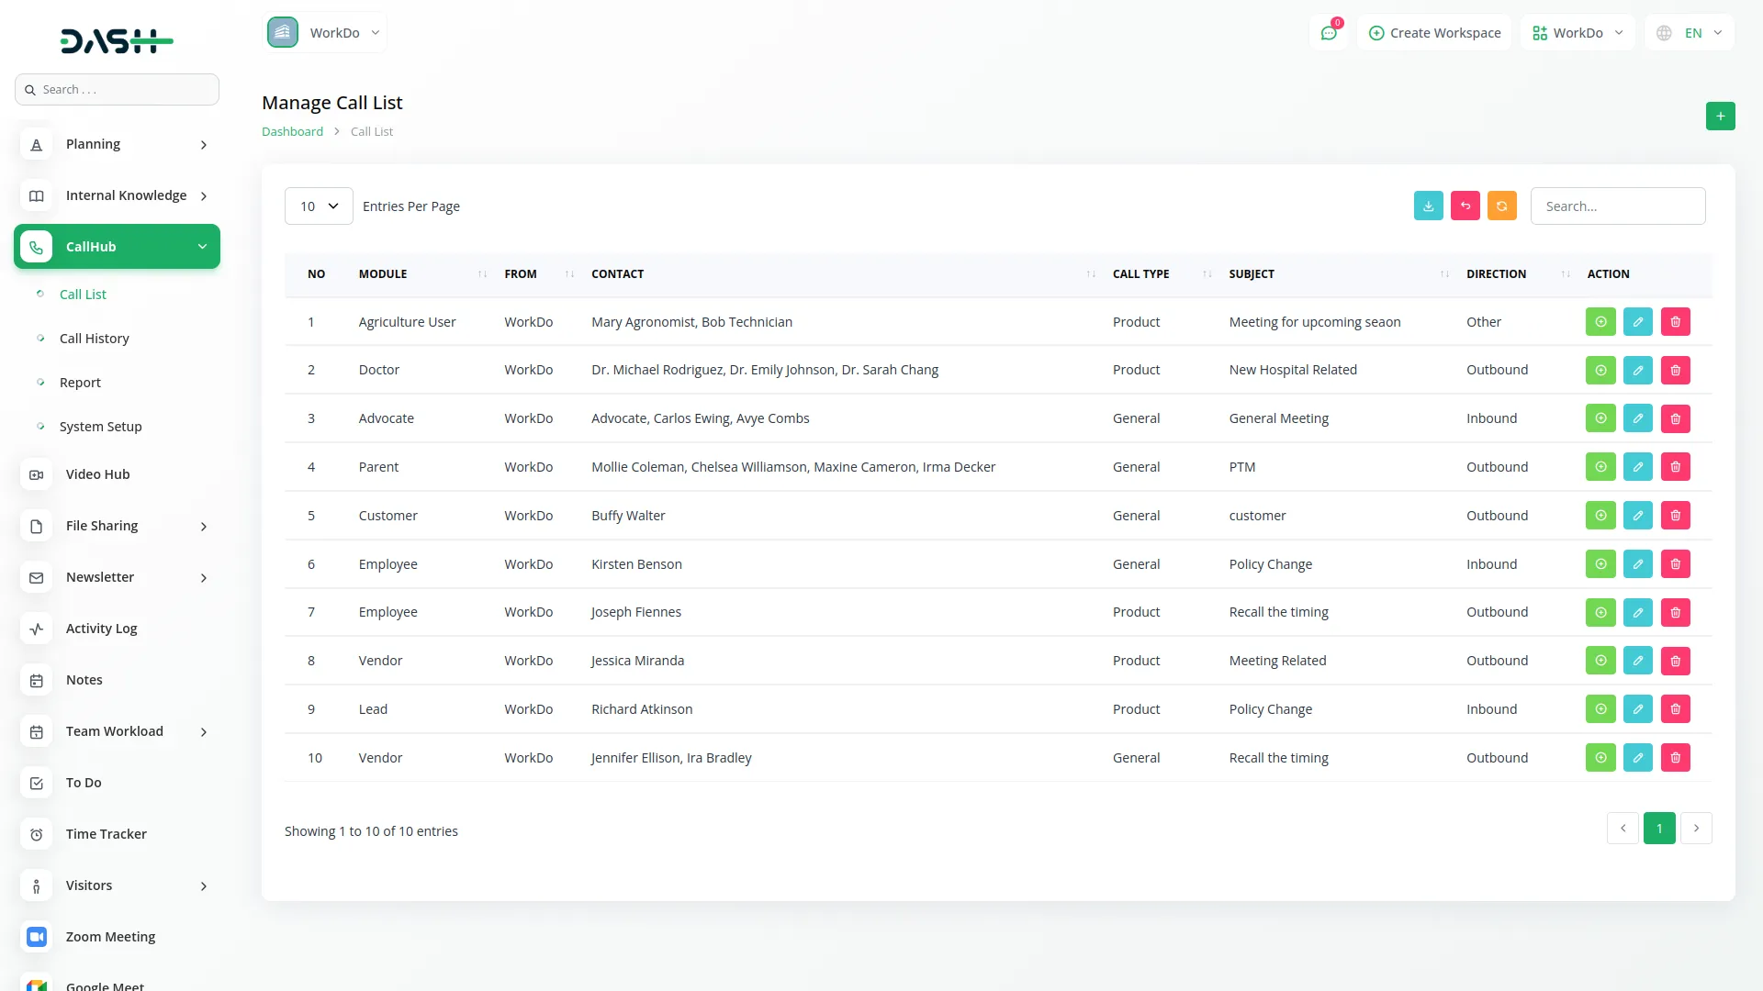The image size is (1763, 991).
Task: Toggle sorting on the DIRECTION column
Action: (1565, 273)
